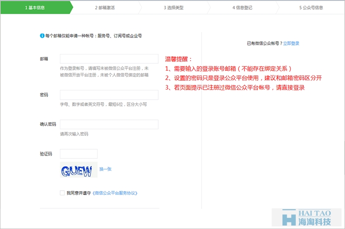Jump to the 5 公众号信息 step

point(311,7)
